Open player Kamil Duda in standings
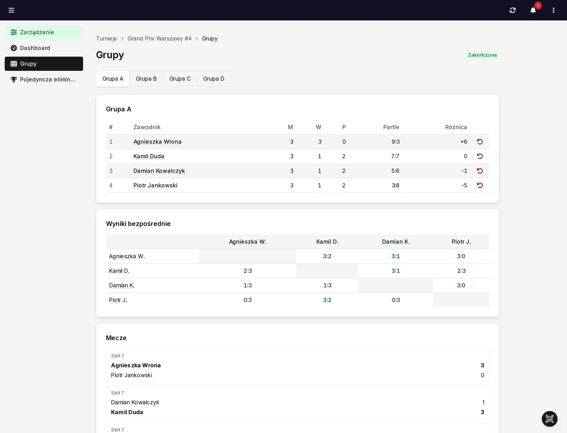This screenshot has height=433, width=567. [x=149, y=156]
